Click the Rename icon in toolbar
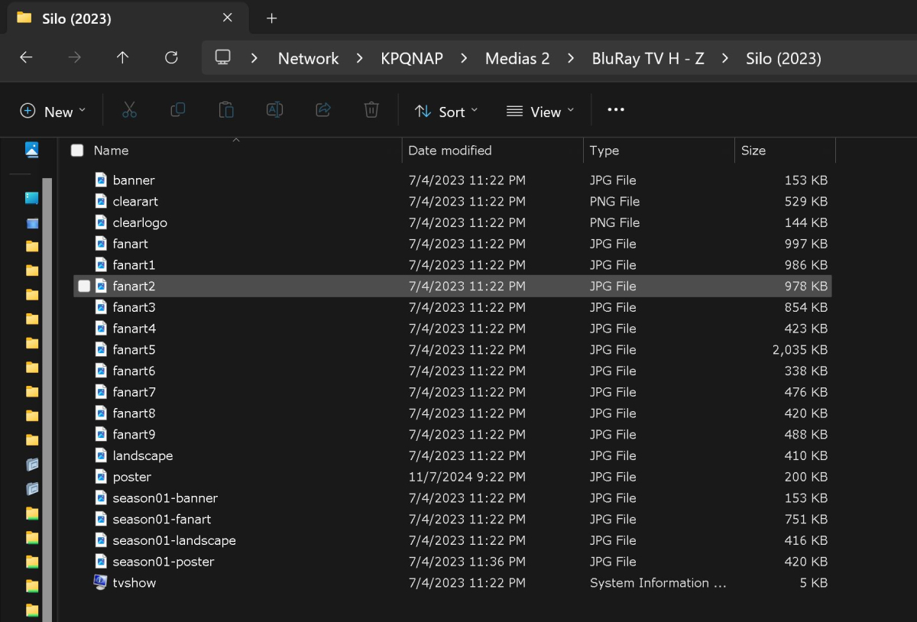This screenshot has width=917, height=622. 274,111
